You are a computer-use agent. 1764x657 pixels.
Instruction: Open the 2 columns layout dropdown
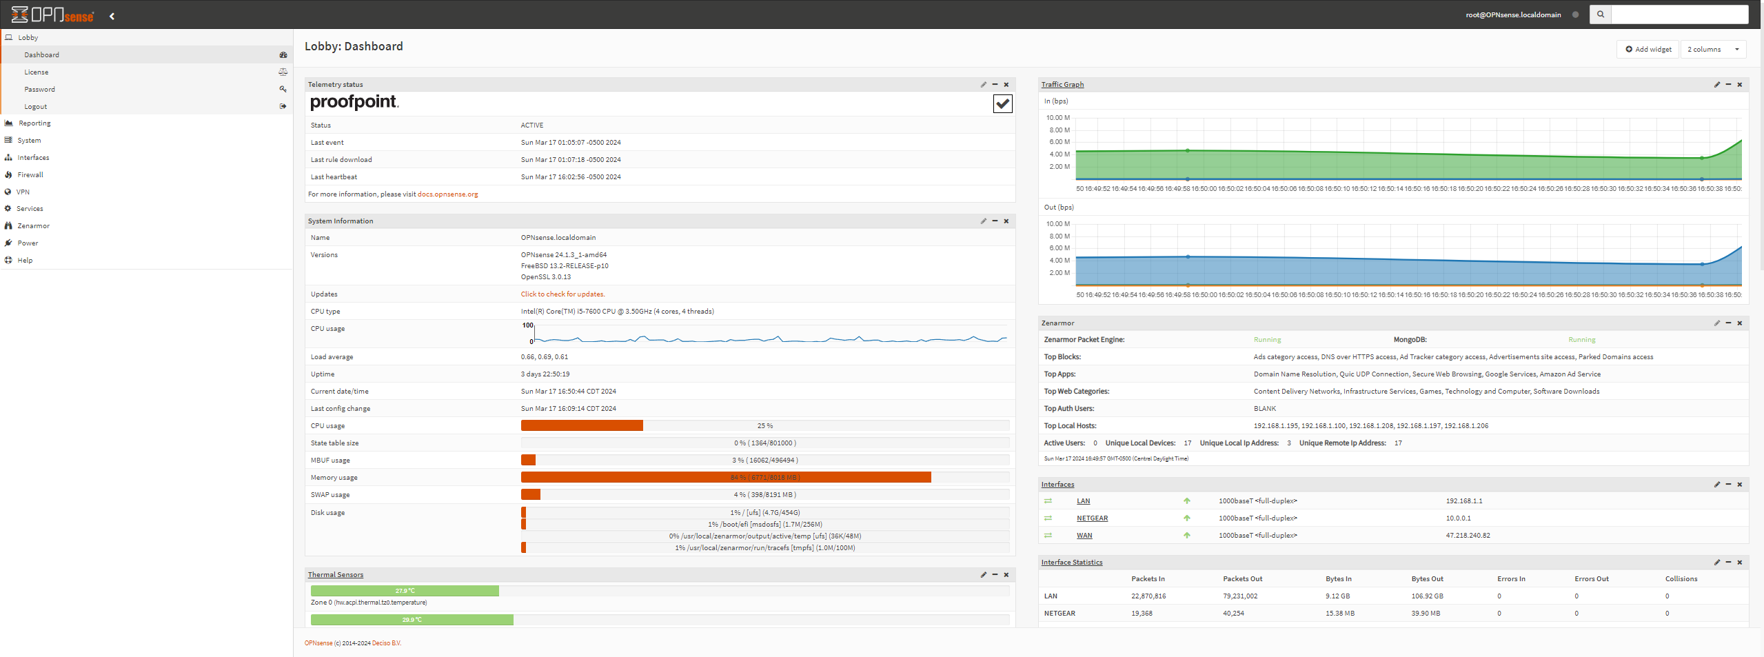point(1714,50)
